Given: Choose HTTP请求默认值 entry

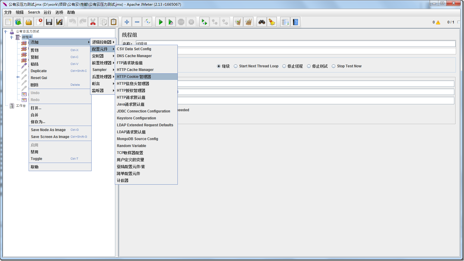Looking at the screenshot, I should point(146,97).
